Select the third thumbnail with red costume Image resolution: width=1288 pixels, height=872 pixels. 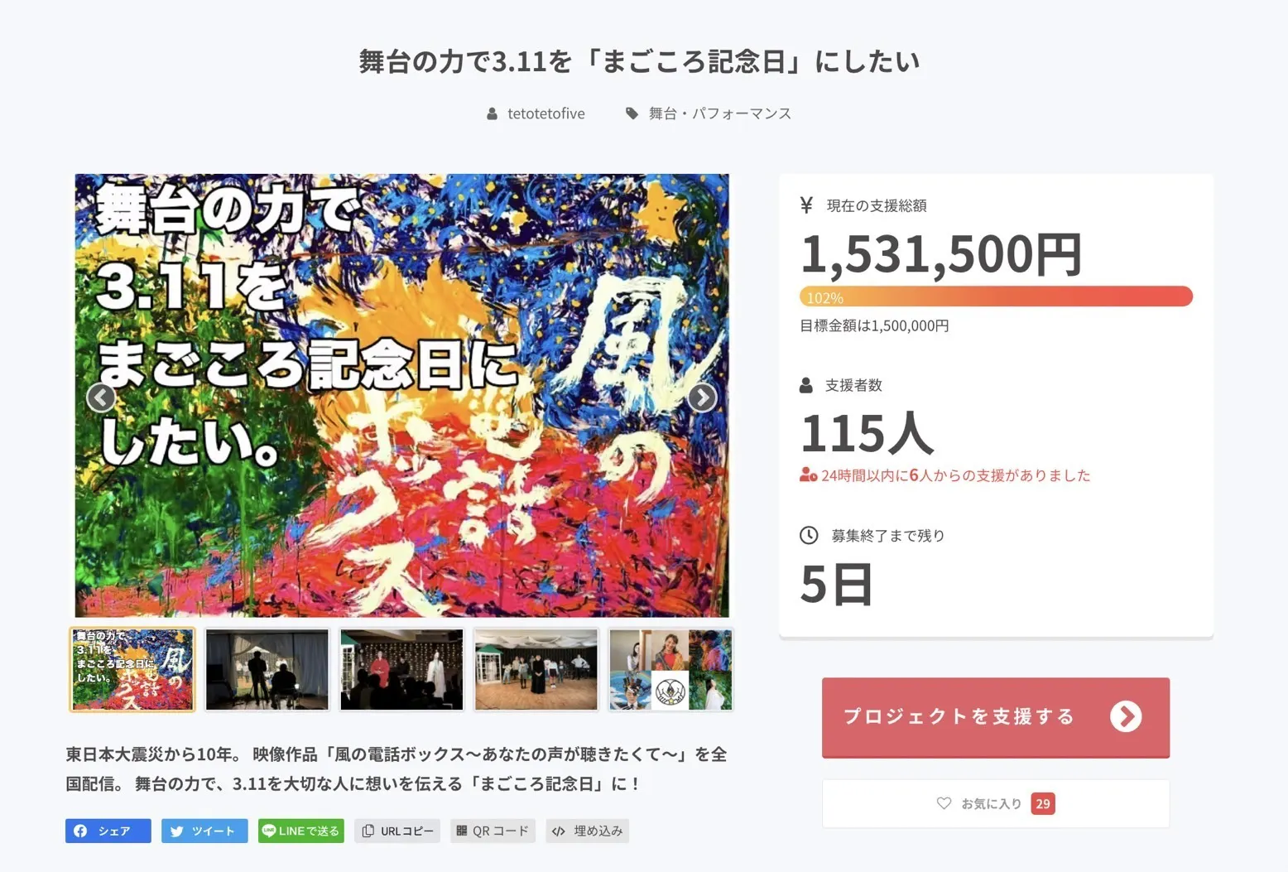tap(401, 669)
